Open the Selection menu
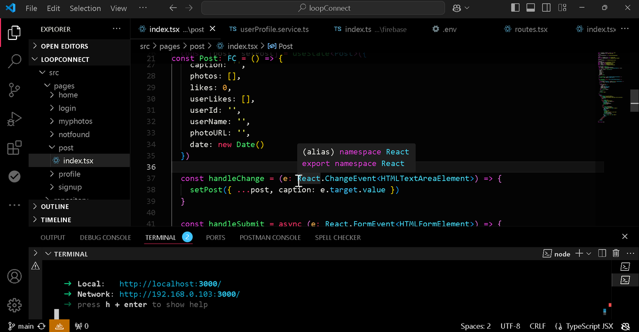 tap(85, 8)
